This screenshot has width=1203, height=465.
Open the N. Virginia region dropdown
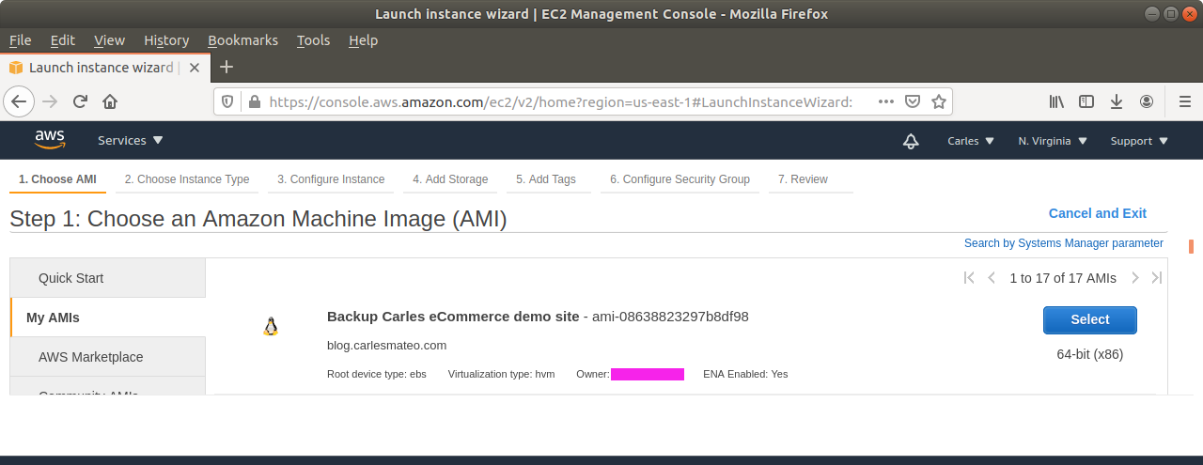[1053, 141]
